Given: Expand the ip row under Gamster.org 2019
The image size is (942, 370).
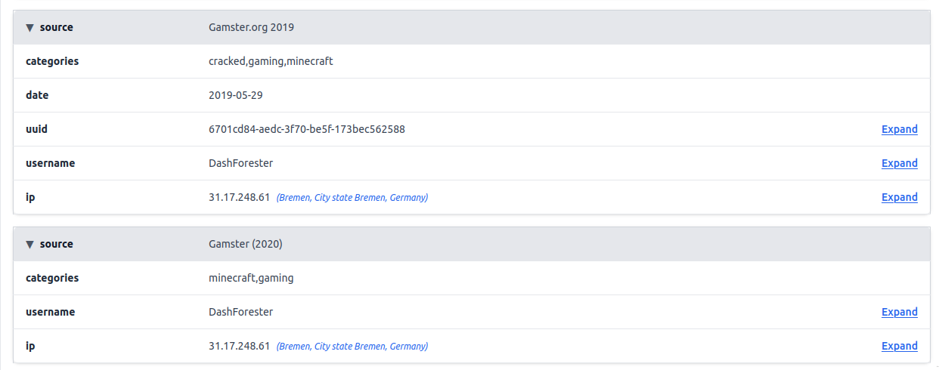Looking at the screenshot, I should [x=899, y=197].
